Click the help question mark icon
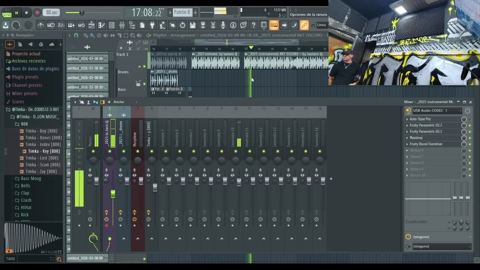Screen dimensions: 480x270 [253, 25]
